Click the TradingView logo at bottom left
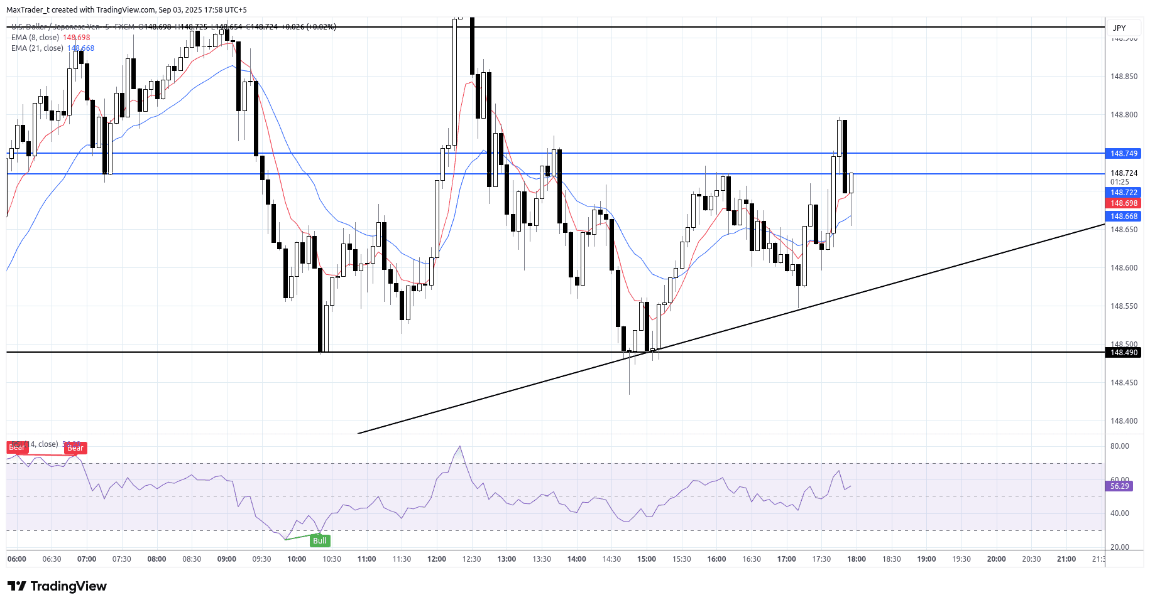1150x605 pixels. click(57, 586)
